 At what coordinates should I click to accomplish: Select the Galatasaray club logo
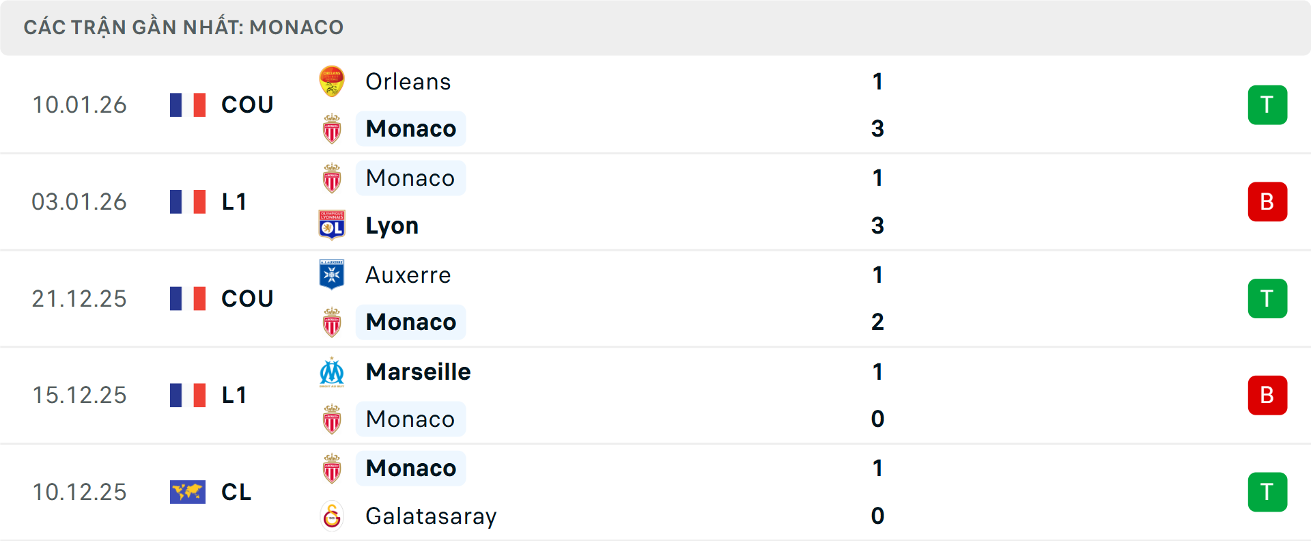332,517
